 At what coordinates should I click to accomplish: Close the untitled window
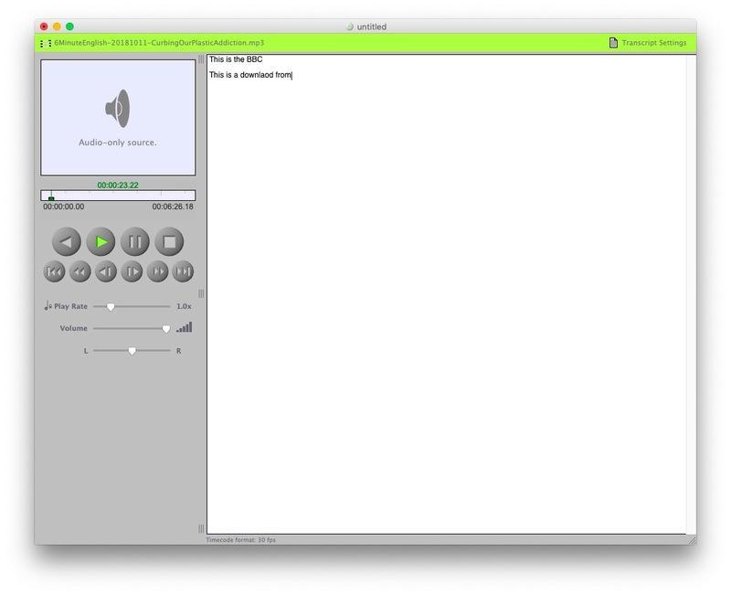[x=44, y=27]
